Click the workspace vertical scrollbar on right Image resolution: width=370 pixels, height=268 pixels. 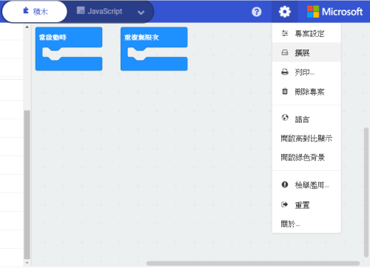366,192
